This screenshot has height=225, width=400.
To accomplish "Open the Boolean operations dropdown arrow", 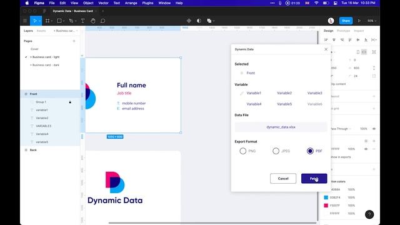I will 214,21.
